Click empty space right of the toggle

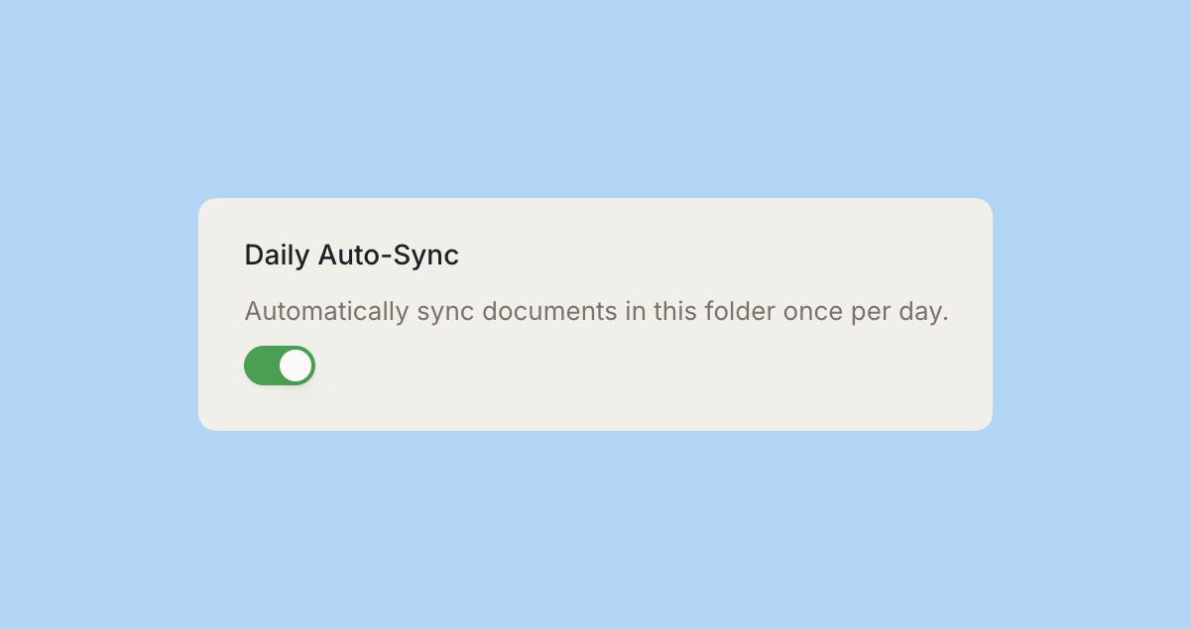point(595,367)
